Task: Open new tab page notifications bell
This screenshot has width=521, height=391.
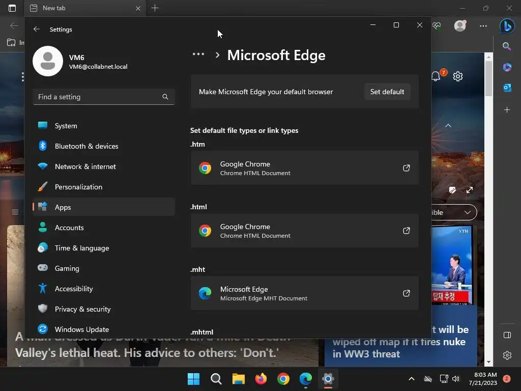Action: (436, 76)
